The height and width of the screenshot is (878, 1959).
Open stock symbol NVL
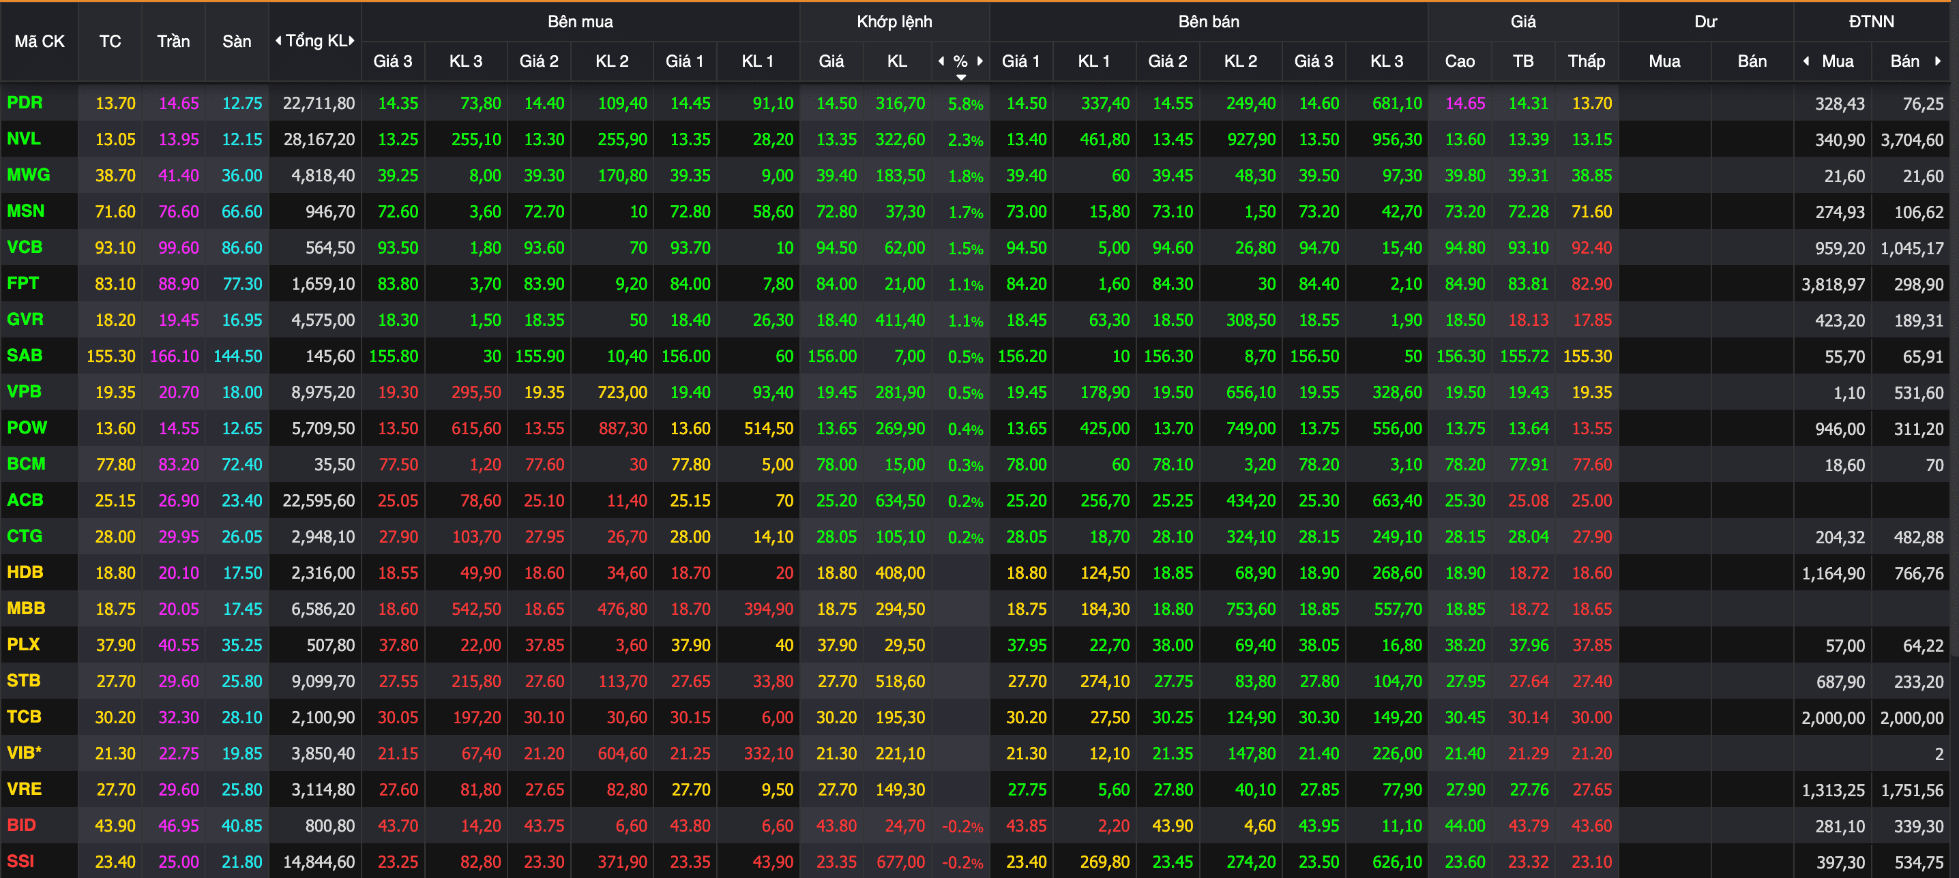pyautogui.click(x=24, y=138)
